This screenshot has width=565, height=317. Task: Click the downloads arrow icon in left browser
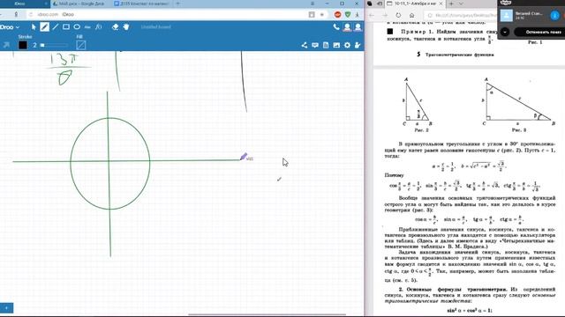click(357, 14)
